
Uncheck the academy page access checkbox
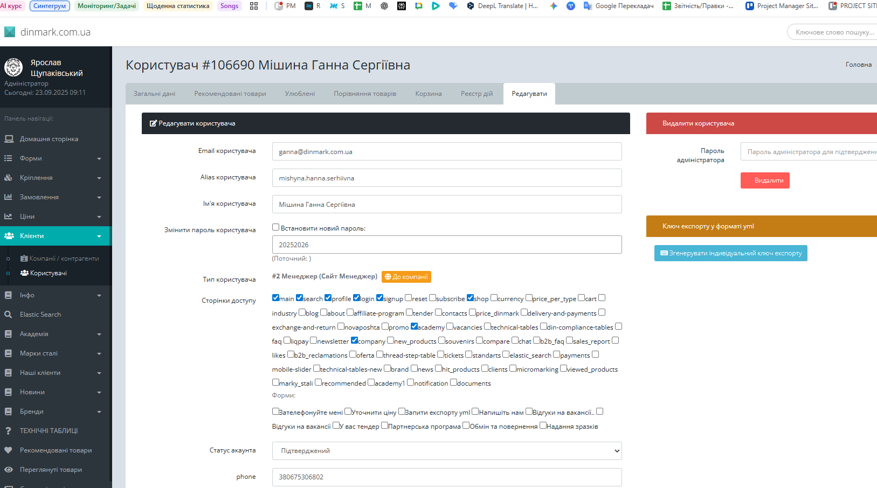coord(415,326)
